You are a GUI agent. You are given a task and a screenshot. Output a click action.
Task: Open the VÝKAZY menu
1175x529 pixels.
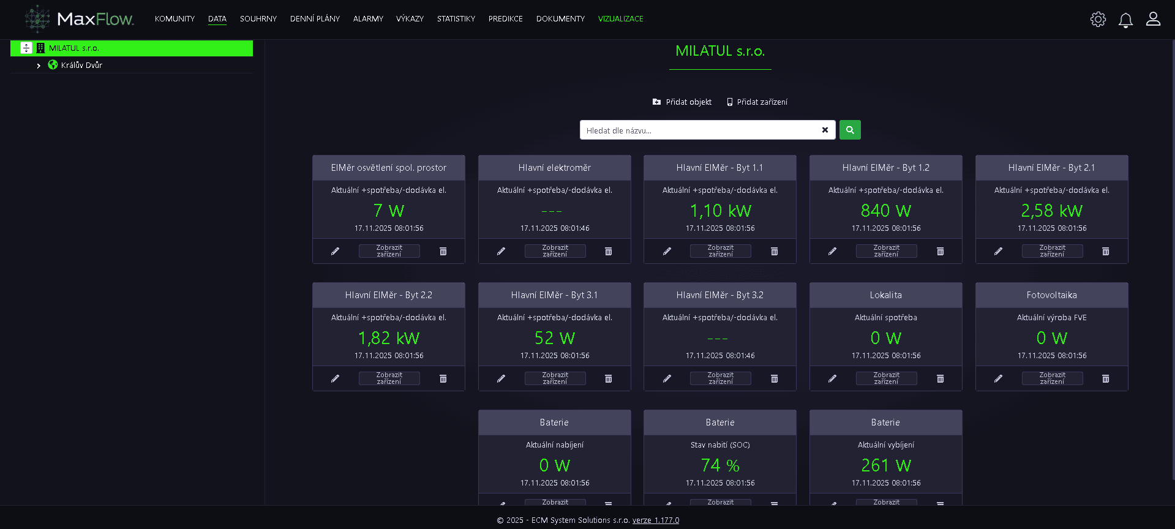click(x=410, y=19)
